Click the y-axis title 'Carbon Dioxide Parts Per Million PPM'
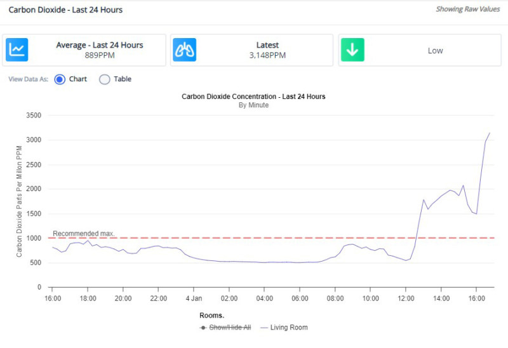This screenshot has width=508, height=348. coord(19,201)
